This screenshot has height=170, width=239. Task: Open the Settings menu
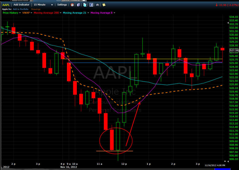(62, 5)
